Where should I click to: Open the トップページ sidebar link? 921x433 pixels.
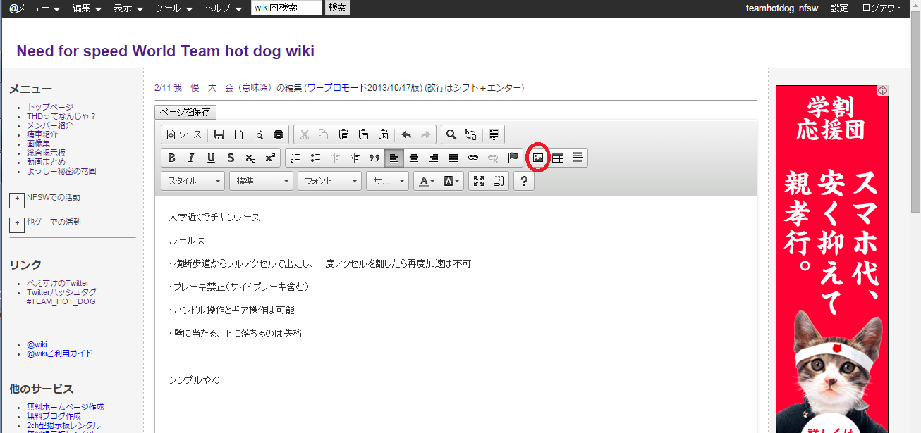[x=50, y=107]
